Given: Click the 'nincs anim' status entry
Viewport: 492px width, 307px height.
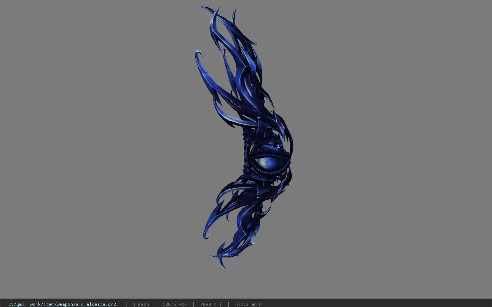Looking at the screenshot, I should [x=249, y=304].
